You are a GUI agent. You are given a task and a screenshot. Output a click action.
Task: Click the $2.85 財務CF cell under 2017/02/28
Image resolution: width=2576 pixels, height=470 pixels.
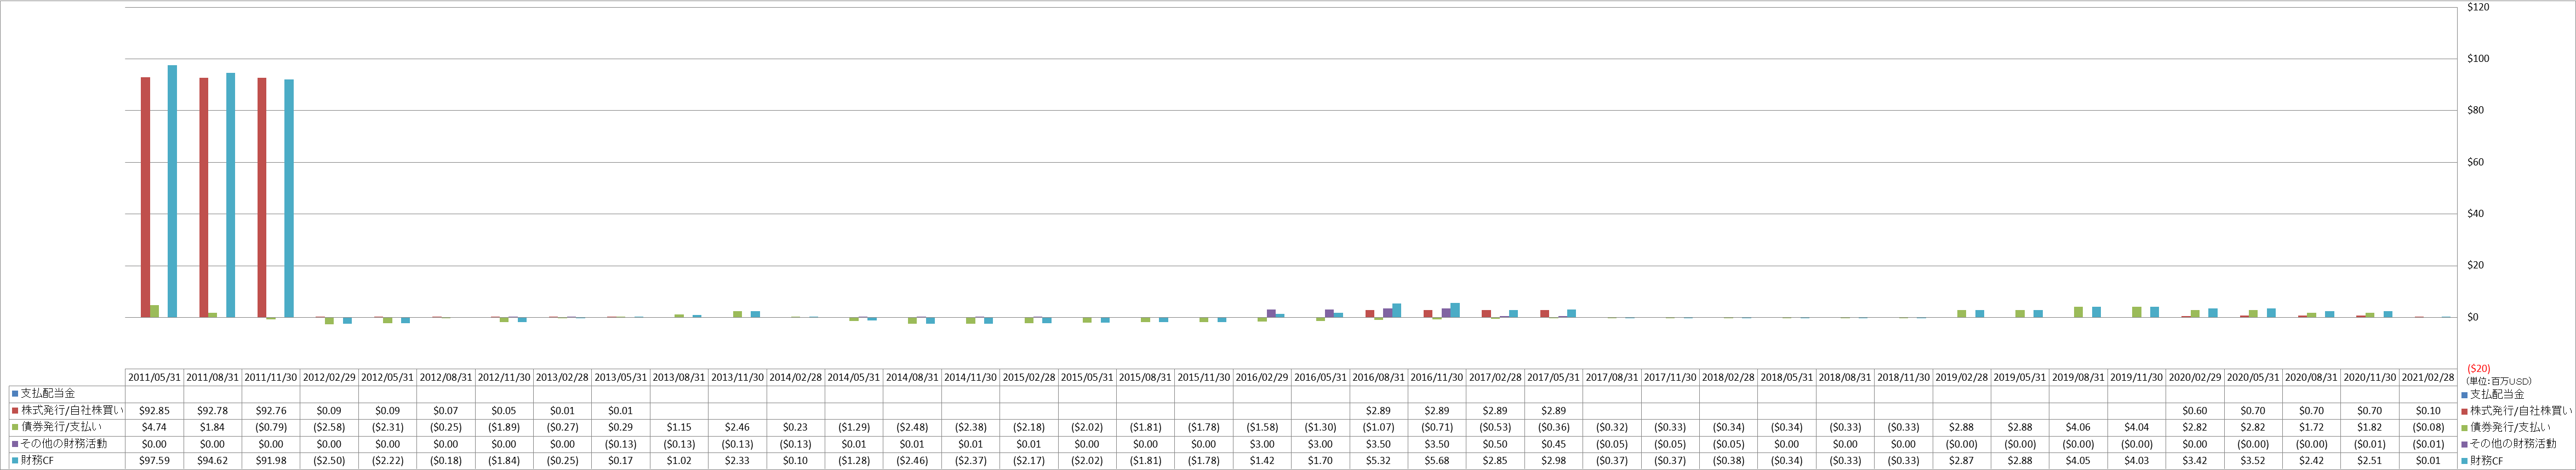pyautogui.click(x=1495, y=461)
